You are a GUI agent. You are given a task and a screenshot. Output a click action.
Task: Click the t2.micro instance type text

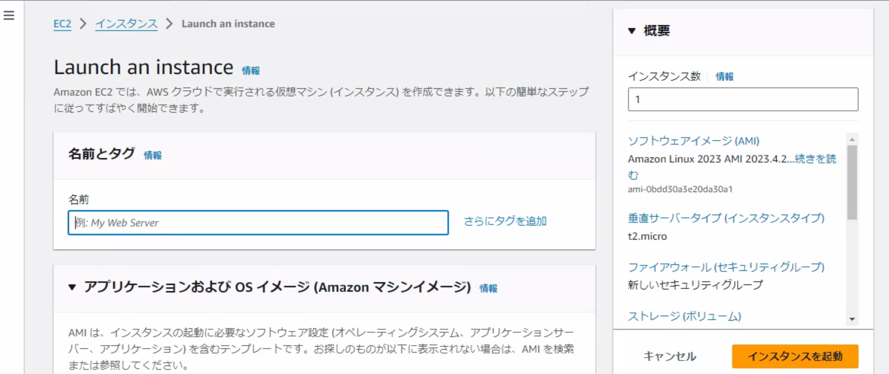647,236
